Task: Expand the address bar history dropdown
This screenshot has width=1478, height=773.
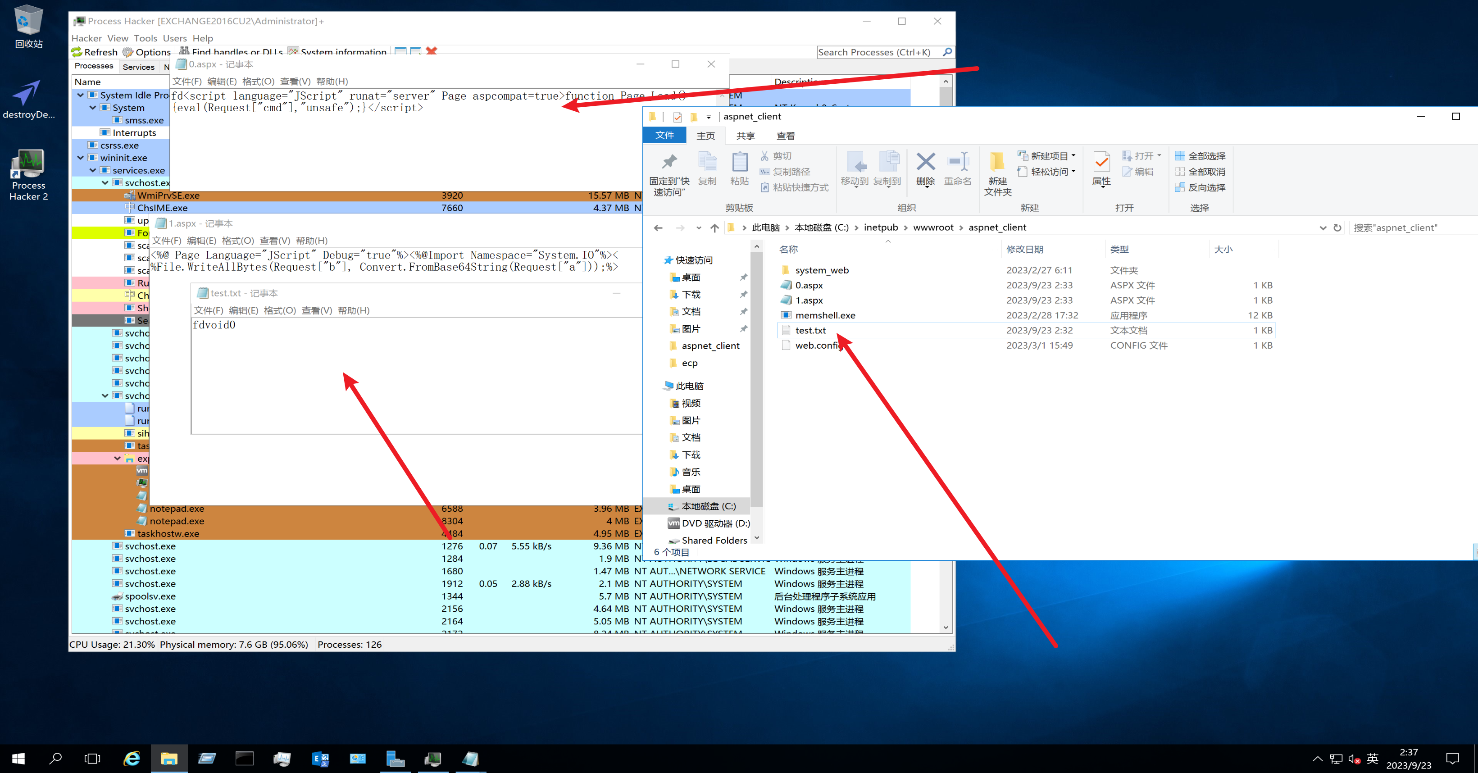Action: click(x=1323, y=228)
